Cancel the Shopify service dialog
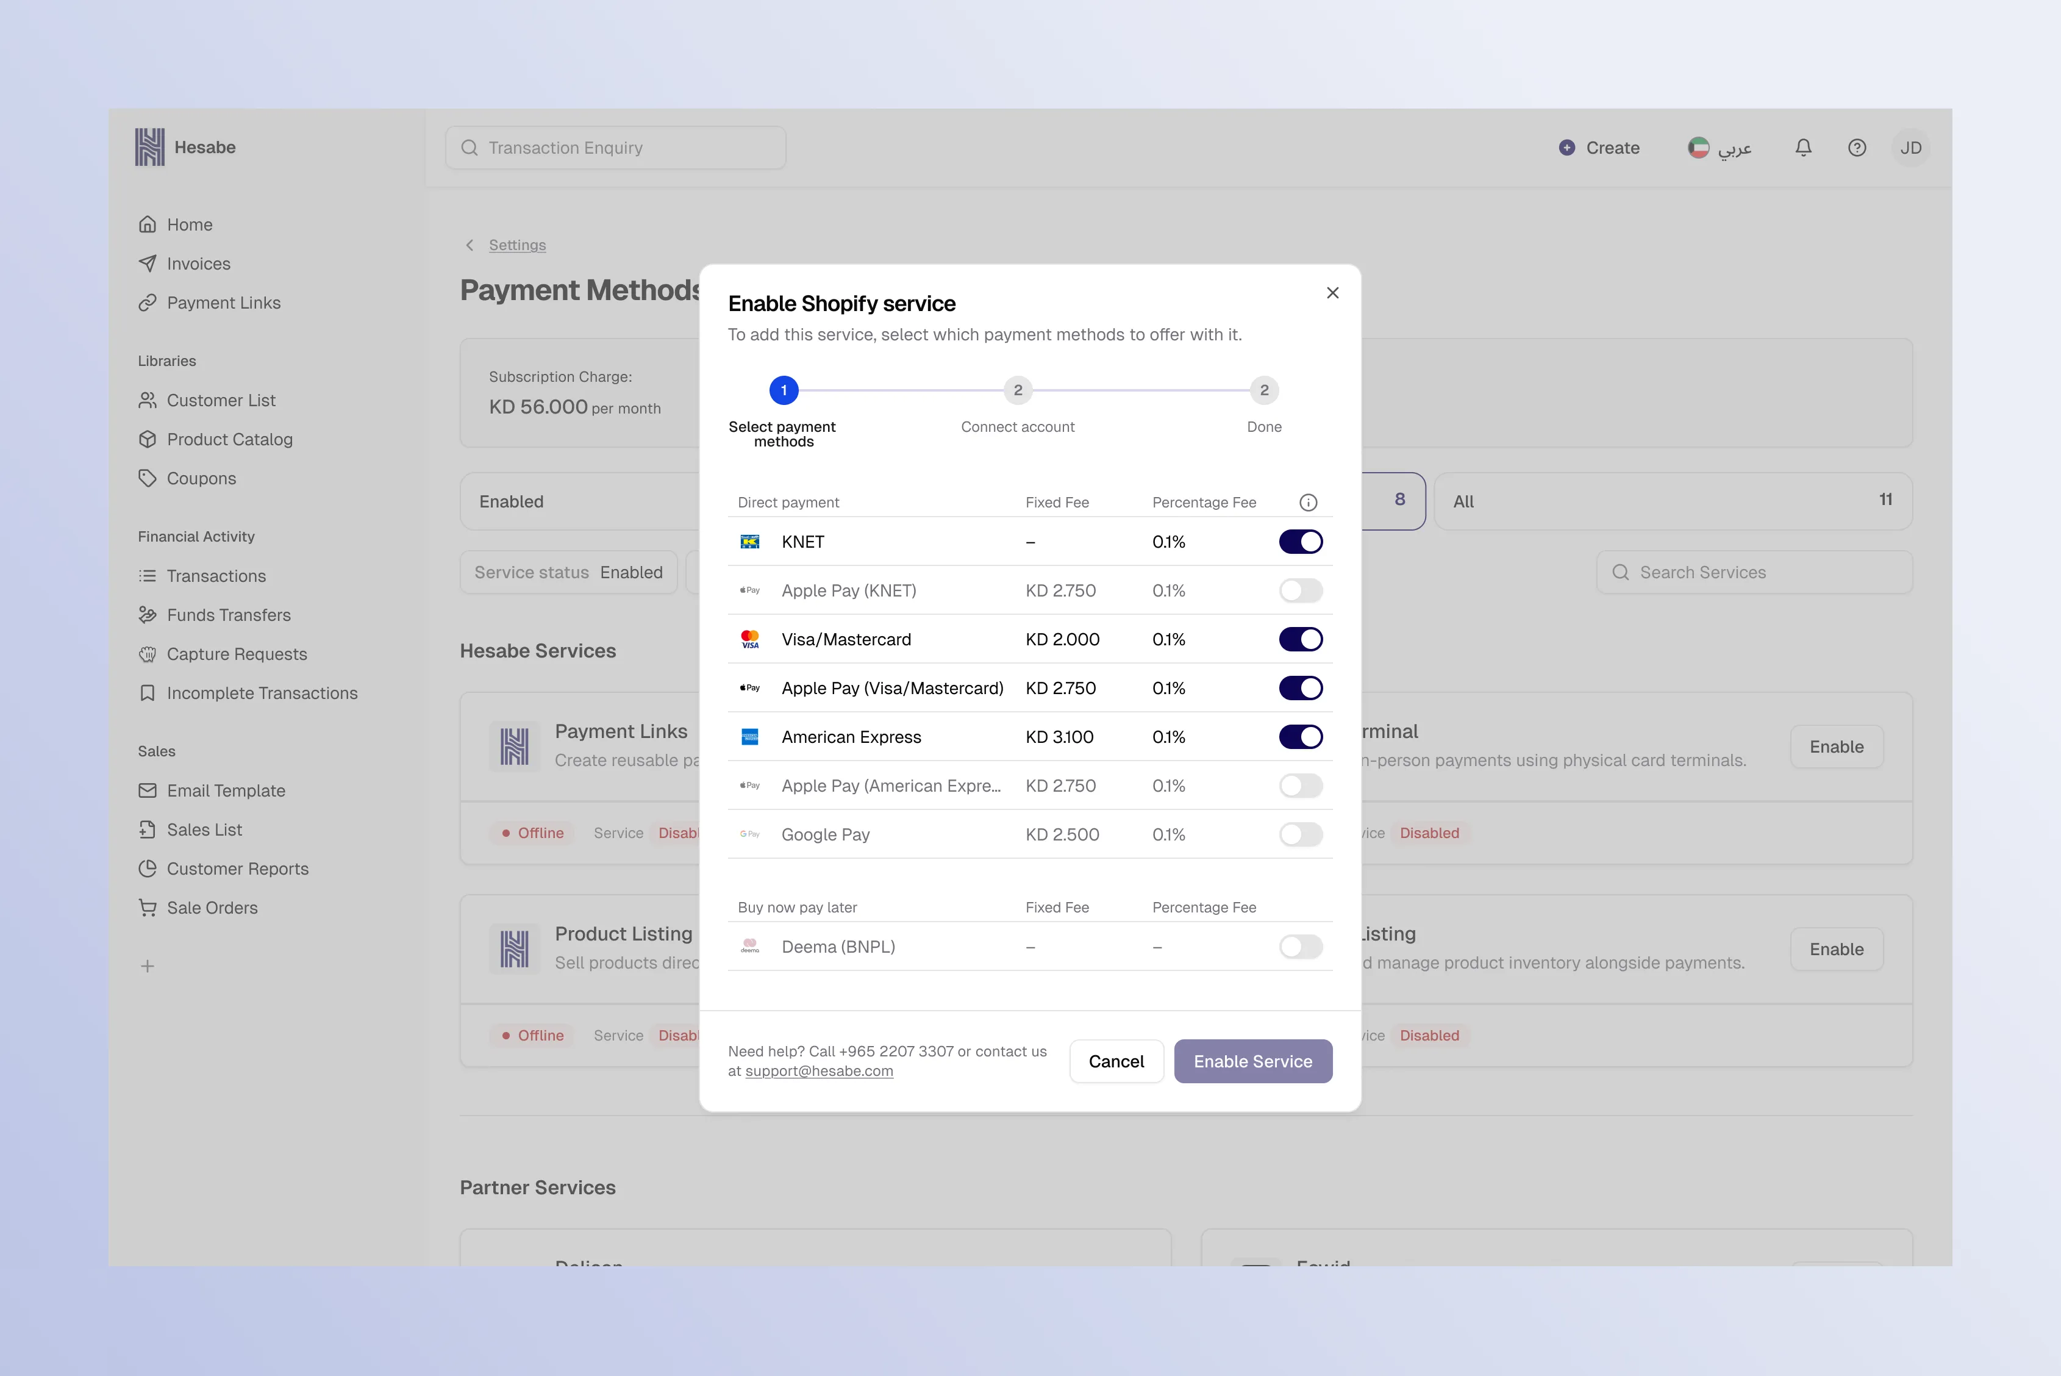The height and width of the screenshot is (1376, 2061). point(1116,1061)
